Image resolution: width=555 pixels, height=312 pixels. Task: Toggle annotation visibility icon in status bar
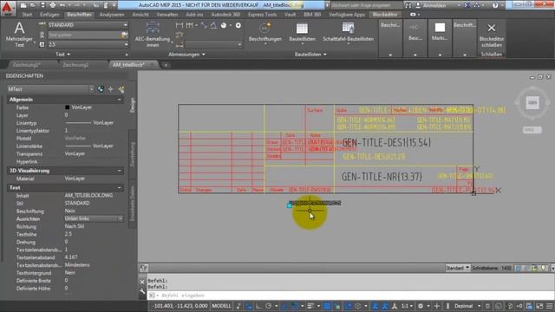375,306
